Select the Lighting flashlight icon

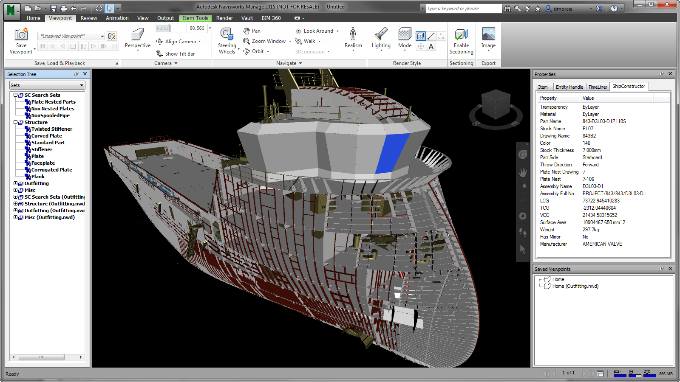381,34
